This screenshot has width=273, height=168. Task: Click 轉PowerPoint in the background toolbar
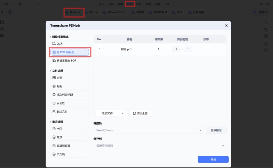tap(114, 12)
